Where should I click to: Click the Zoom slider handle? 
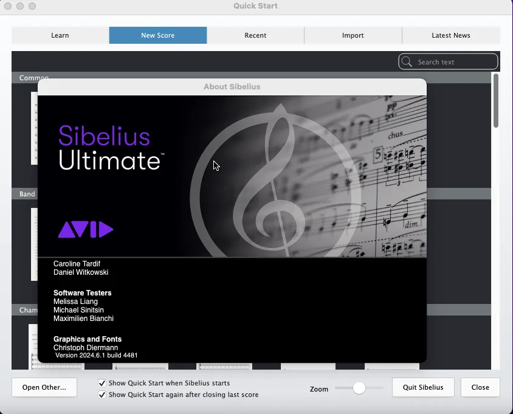(359, 388)
